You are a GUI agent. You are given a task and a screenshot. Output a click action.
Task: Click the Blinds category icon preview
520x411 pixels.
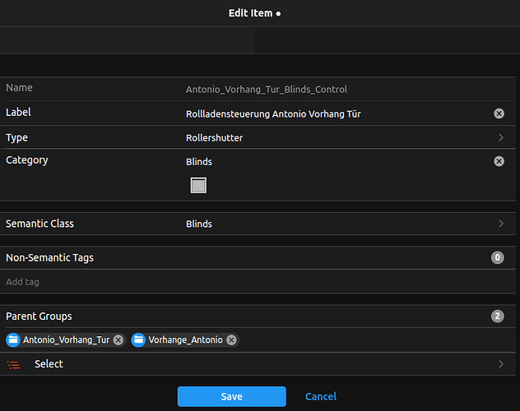[198, 185]
